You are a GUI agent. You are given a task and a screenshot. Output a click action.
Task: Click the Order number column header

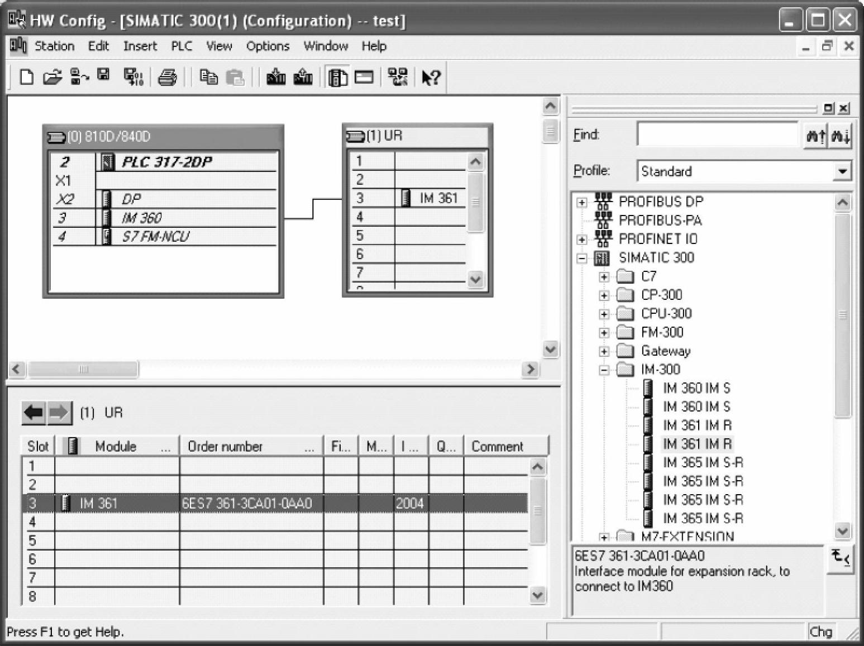[x=251, y=446]
